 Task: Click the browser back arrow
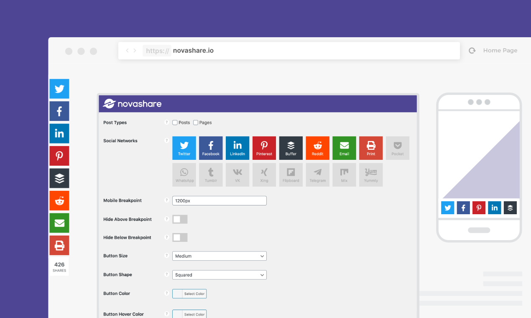[x=127, y=51]
